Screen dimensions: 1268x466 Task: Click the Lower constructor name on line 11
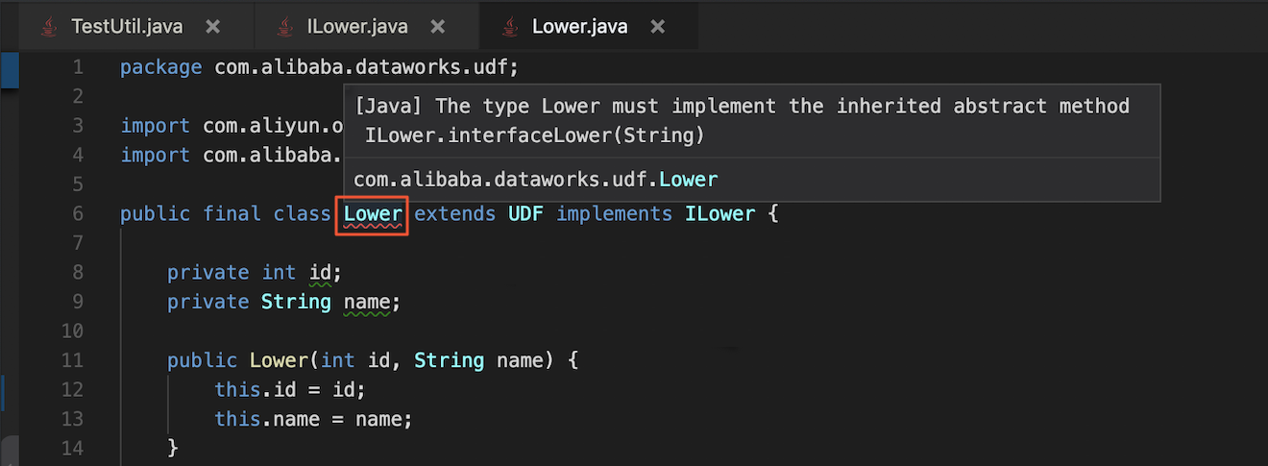coord(280,360)
